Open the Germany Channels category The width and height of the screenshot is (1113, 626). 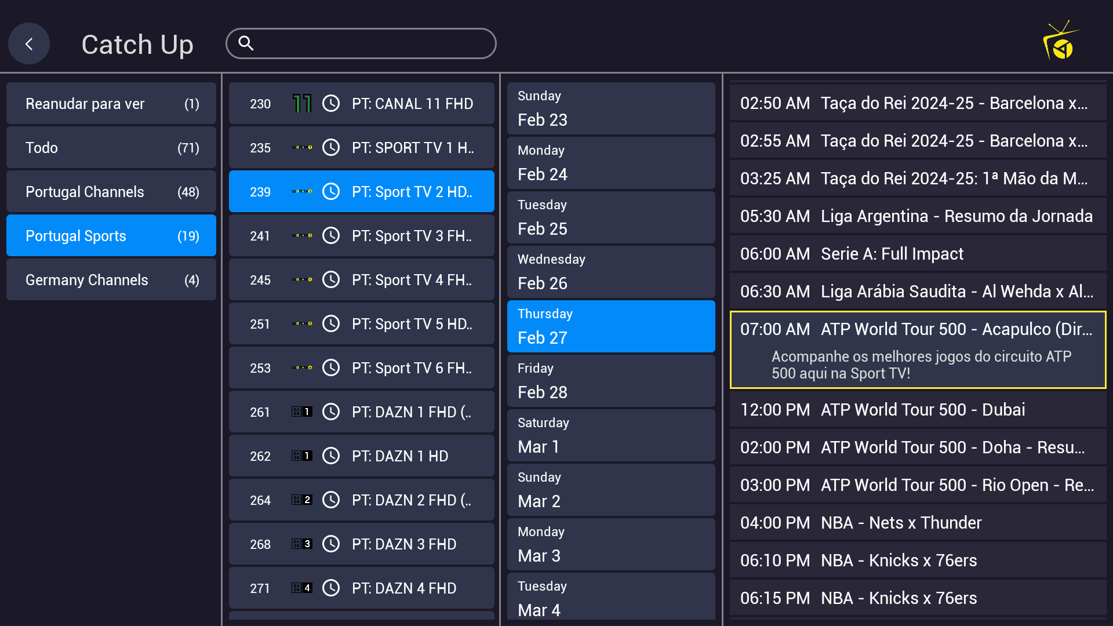pos(111,280)
